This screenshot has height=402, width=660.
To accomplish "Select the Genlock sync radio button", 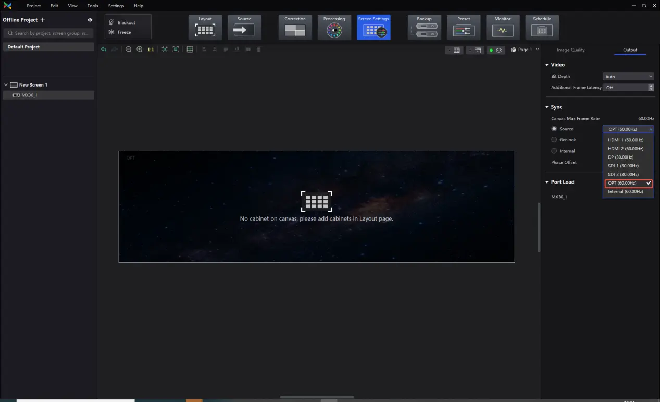I will pos(554,140).
